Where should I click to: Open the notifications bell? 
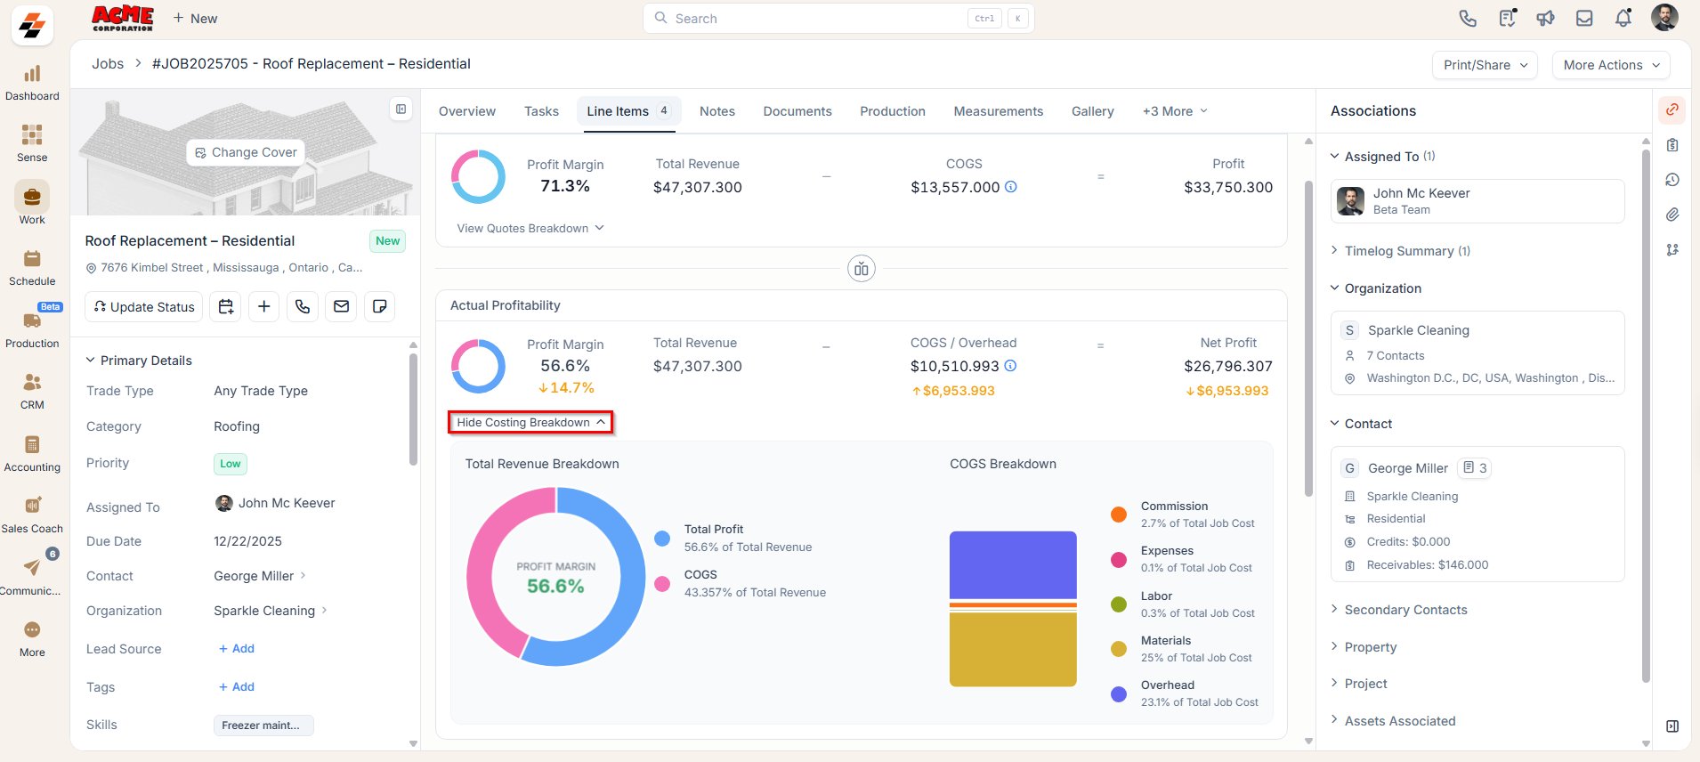click(x=1623, y=18)
